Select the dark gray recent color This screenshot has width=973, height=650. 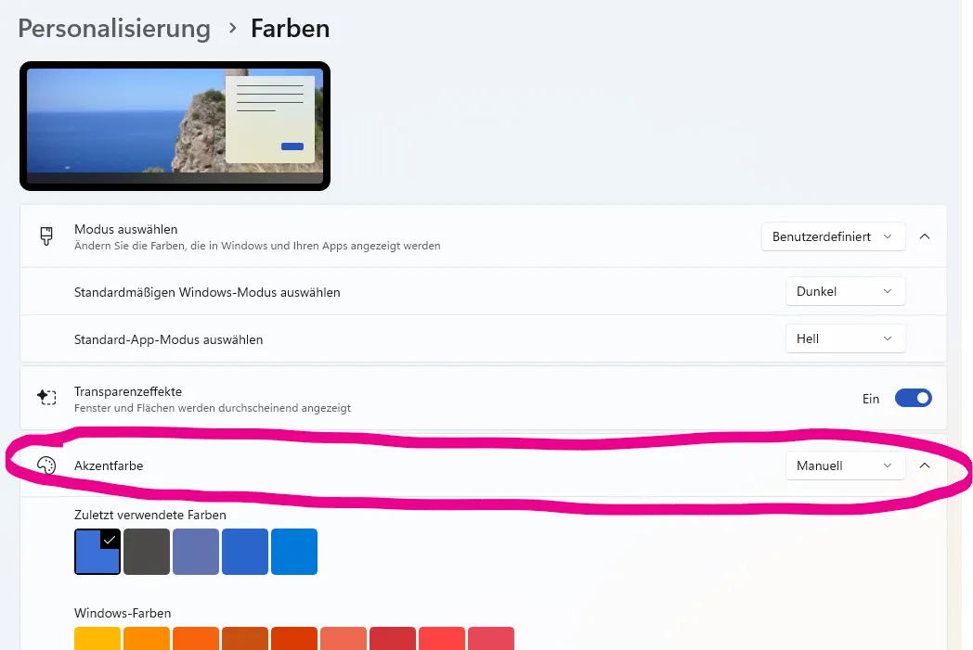click(x=147, y=552)
